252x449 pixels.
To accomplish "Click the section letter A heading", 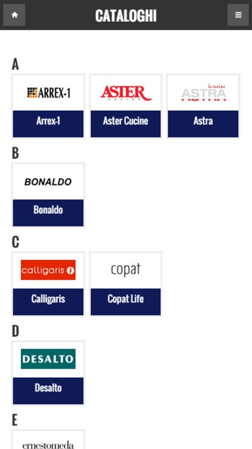I will pos(15,64).
